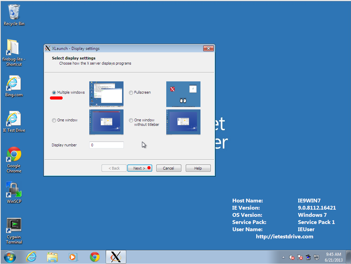Close the XLaunch dialog
This screenshot has height=264, width=351.
point(208,48)
